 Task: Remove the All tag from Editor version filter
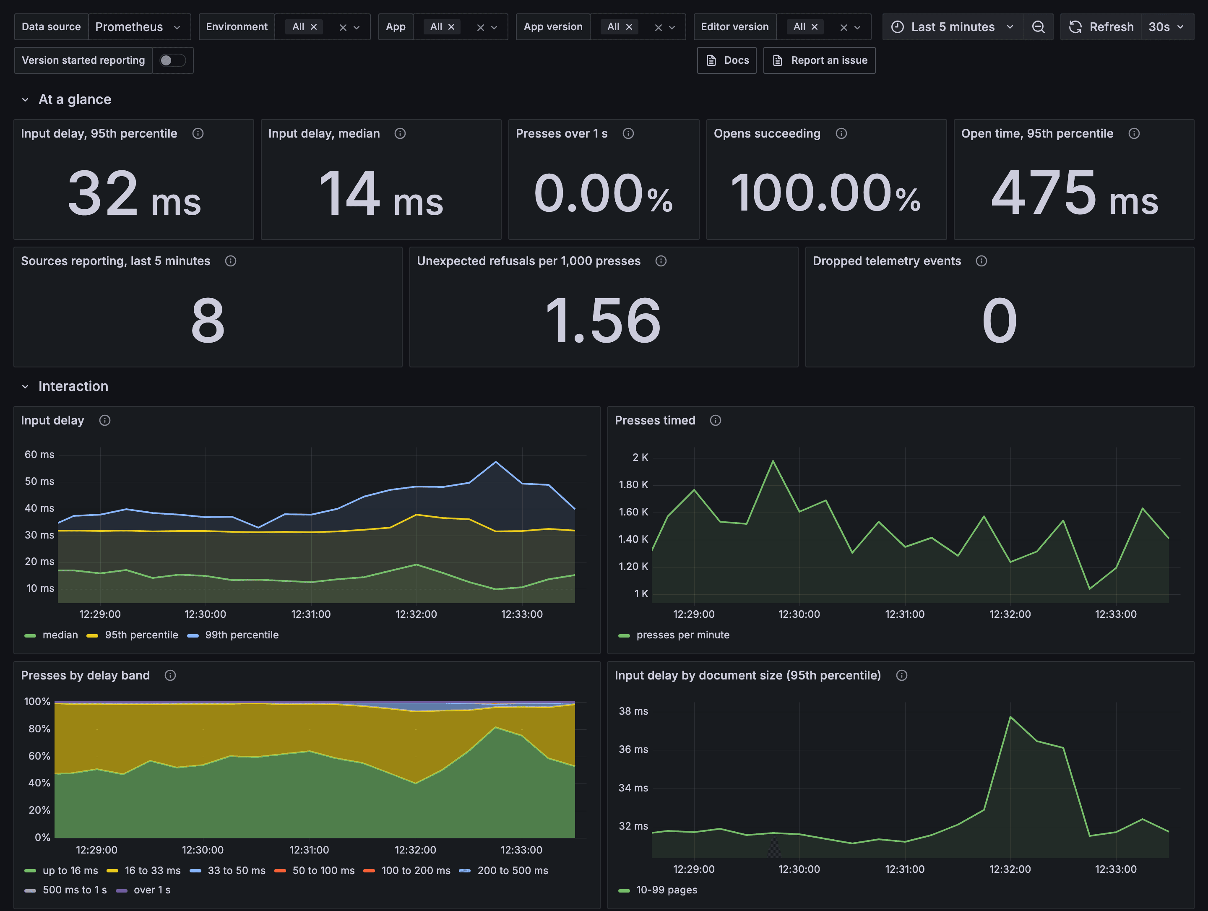pos(815,27)
